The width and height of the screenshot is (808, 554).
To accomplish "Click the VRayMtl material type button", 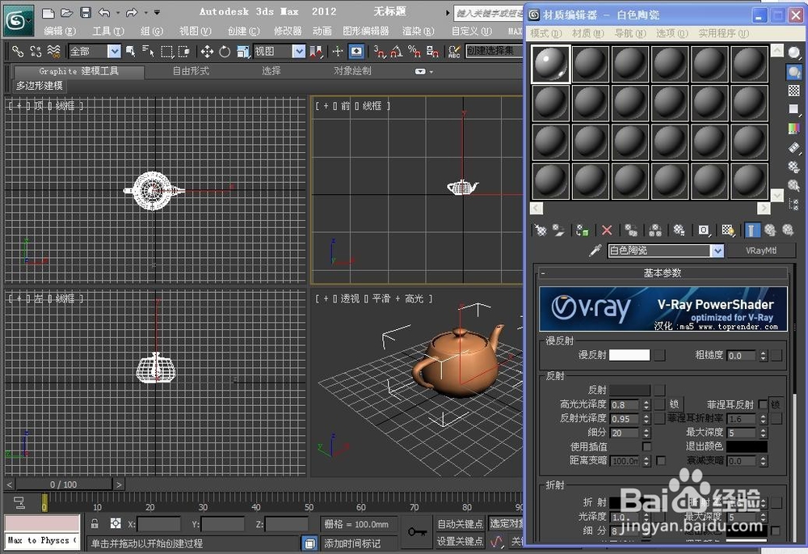I will [x=760, y=251].
